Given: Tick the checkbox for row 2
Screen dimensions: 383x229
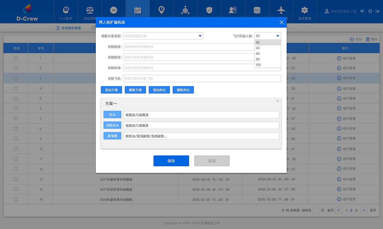Looking at the screenshot, I should click(x=16, y=68).
